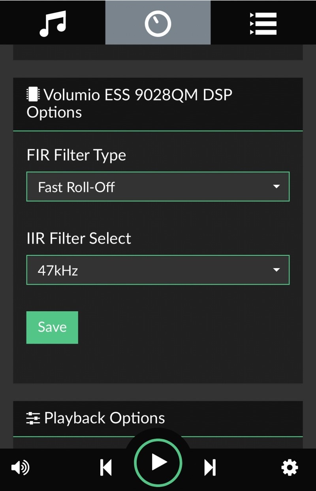This screenshot has width=316, height=491.
Task: Click the Playback Options sliders icon
Action: (x=33, y=419)
